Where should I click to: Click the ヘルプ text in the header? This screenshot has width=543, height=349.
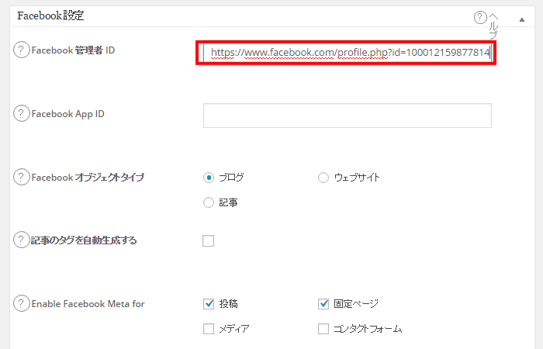493,26
